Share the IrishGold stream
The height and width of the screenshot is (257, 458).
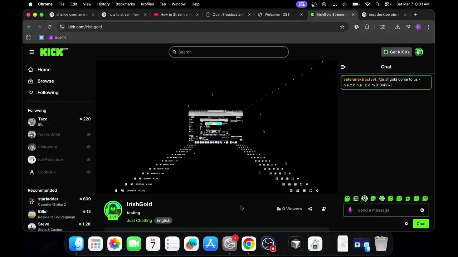pos(310,209)
